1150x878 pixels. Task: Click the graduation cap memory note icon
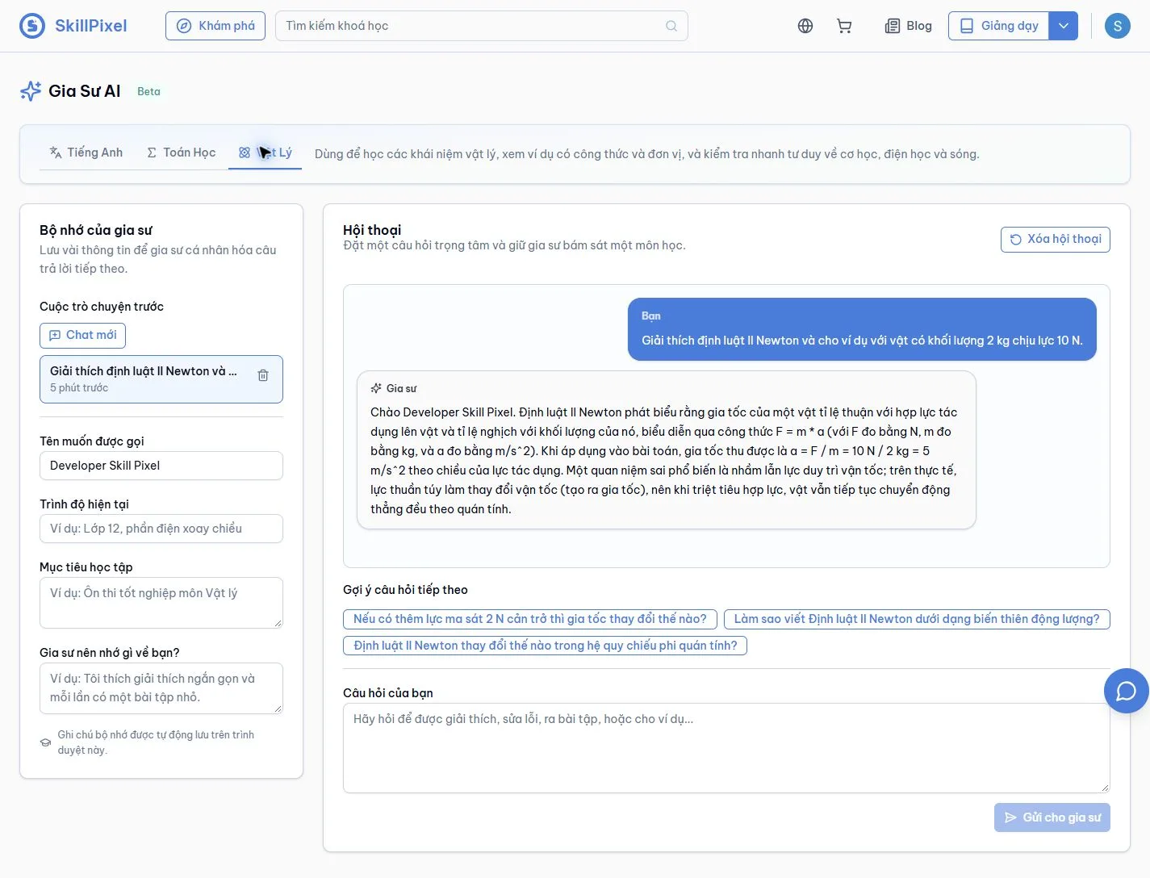[x=46, y=742]
